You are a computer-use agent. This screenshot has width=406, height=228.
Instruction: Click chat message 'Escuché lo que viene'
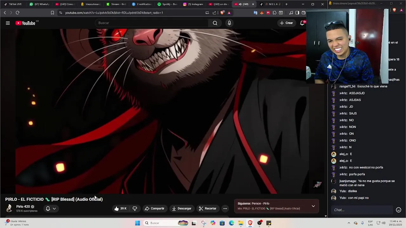(x=372, y=86)
